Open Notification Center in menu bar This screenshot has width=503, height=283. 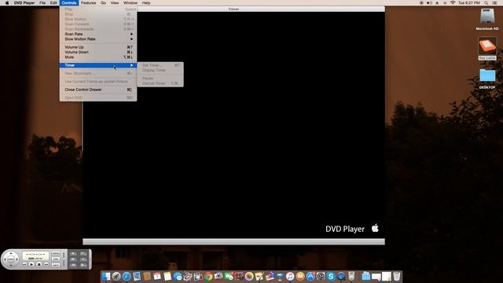click(x=495, y=3)
